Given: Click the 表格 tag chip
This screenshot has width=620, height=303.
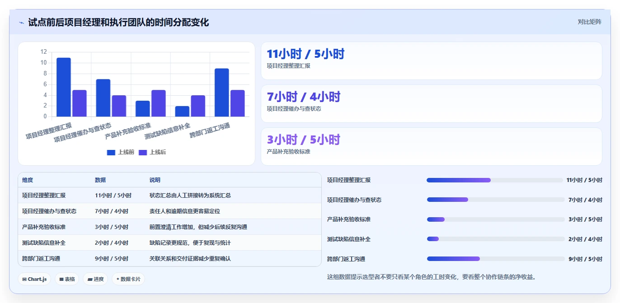Looking at the screenshot, I should [x=67, y=279].
